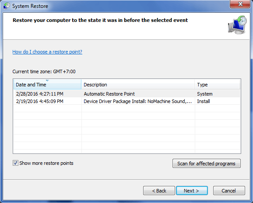Click the sort arrow above Date and Time
The image size is (253, 203).
point(47,81)
